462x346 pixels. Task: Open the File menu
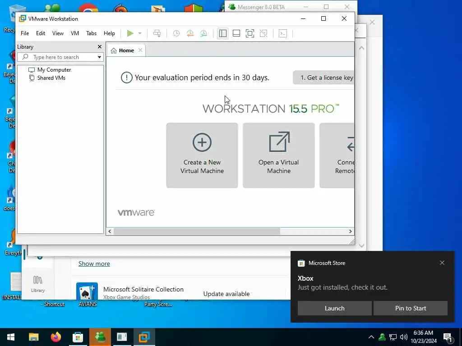[25, 33]
